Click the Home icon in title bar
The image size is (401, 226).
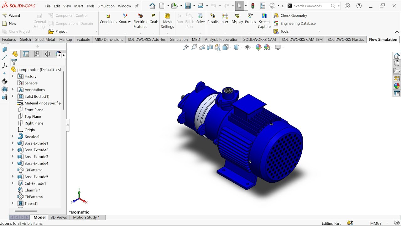[x=152, y=6]
